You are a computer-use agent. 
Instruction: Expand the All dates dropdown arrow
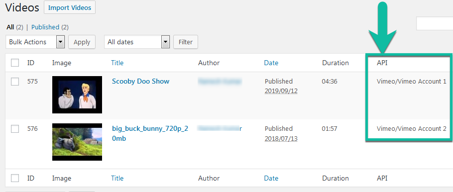coord(165,42)
